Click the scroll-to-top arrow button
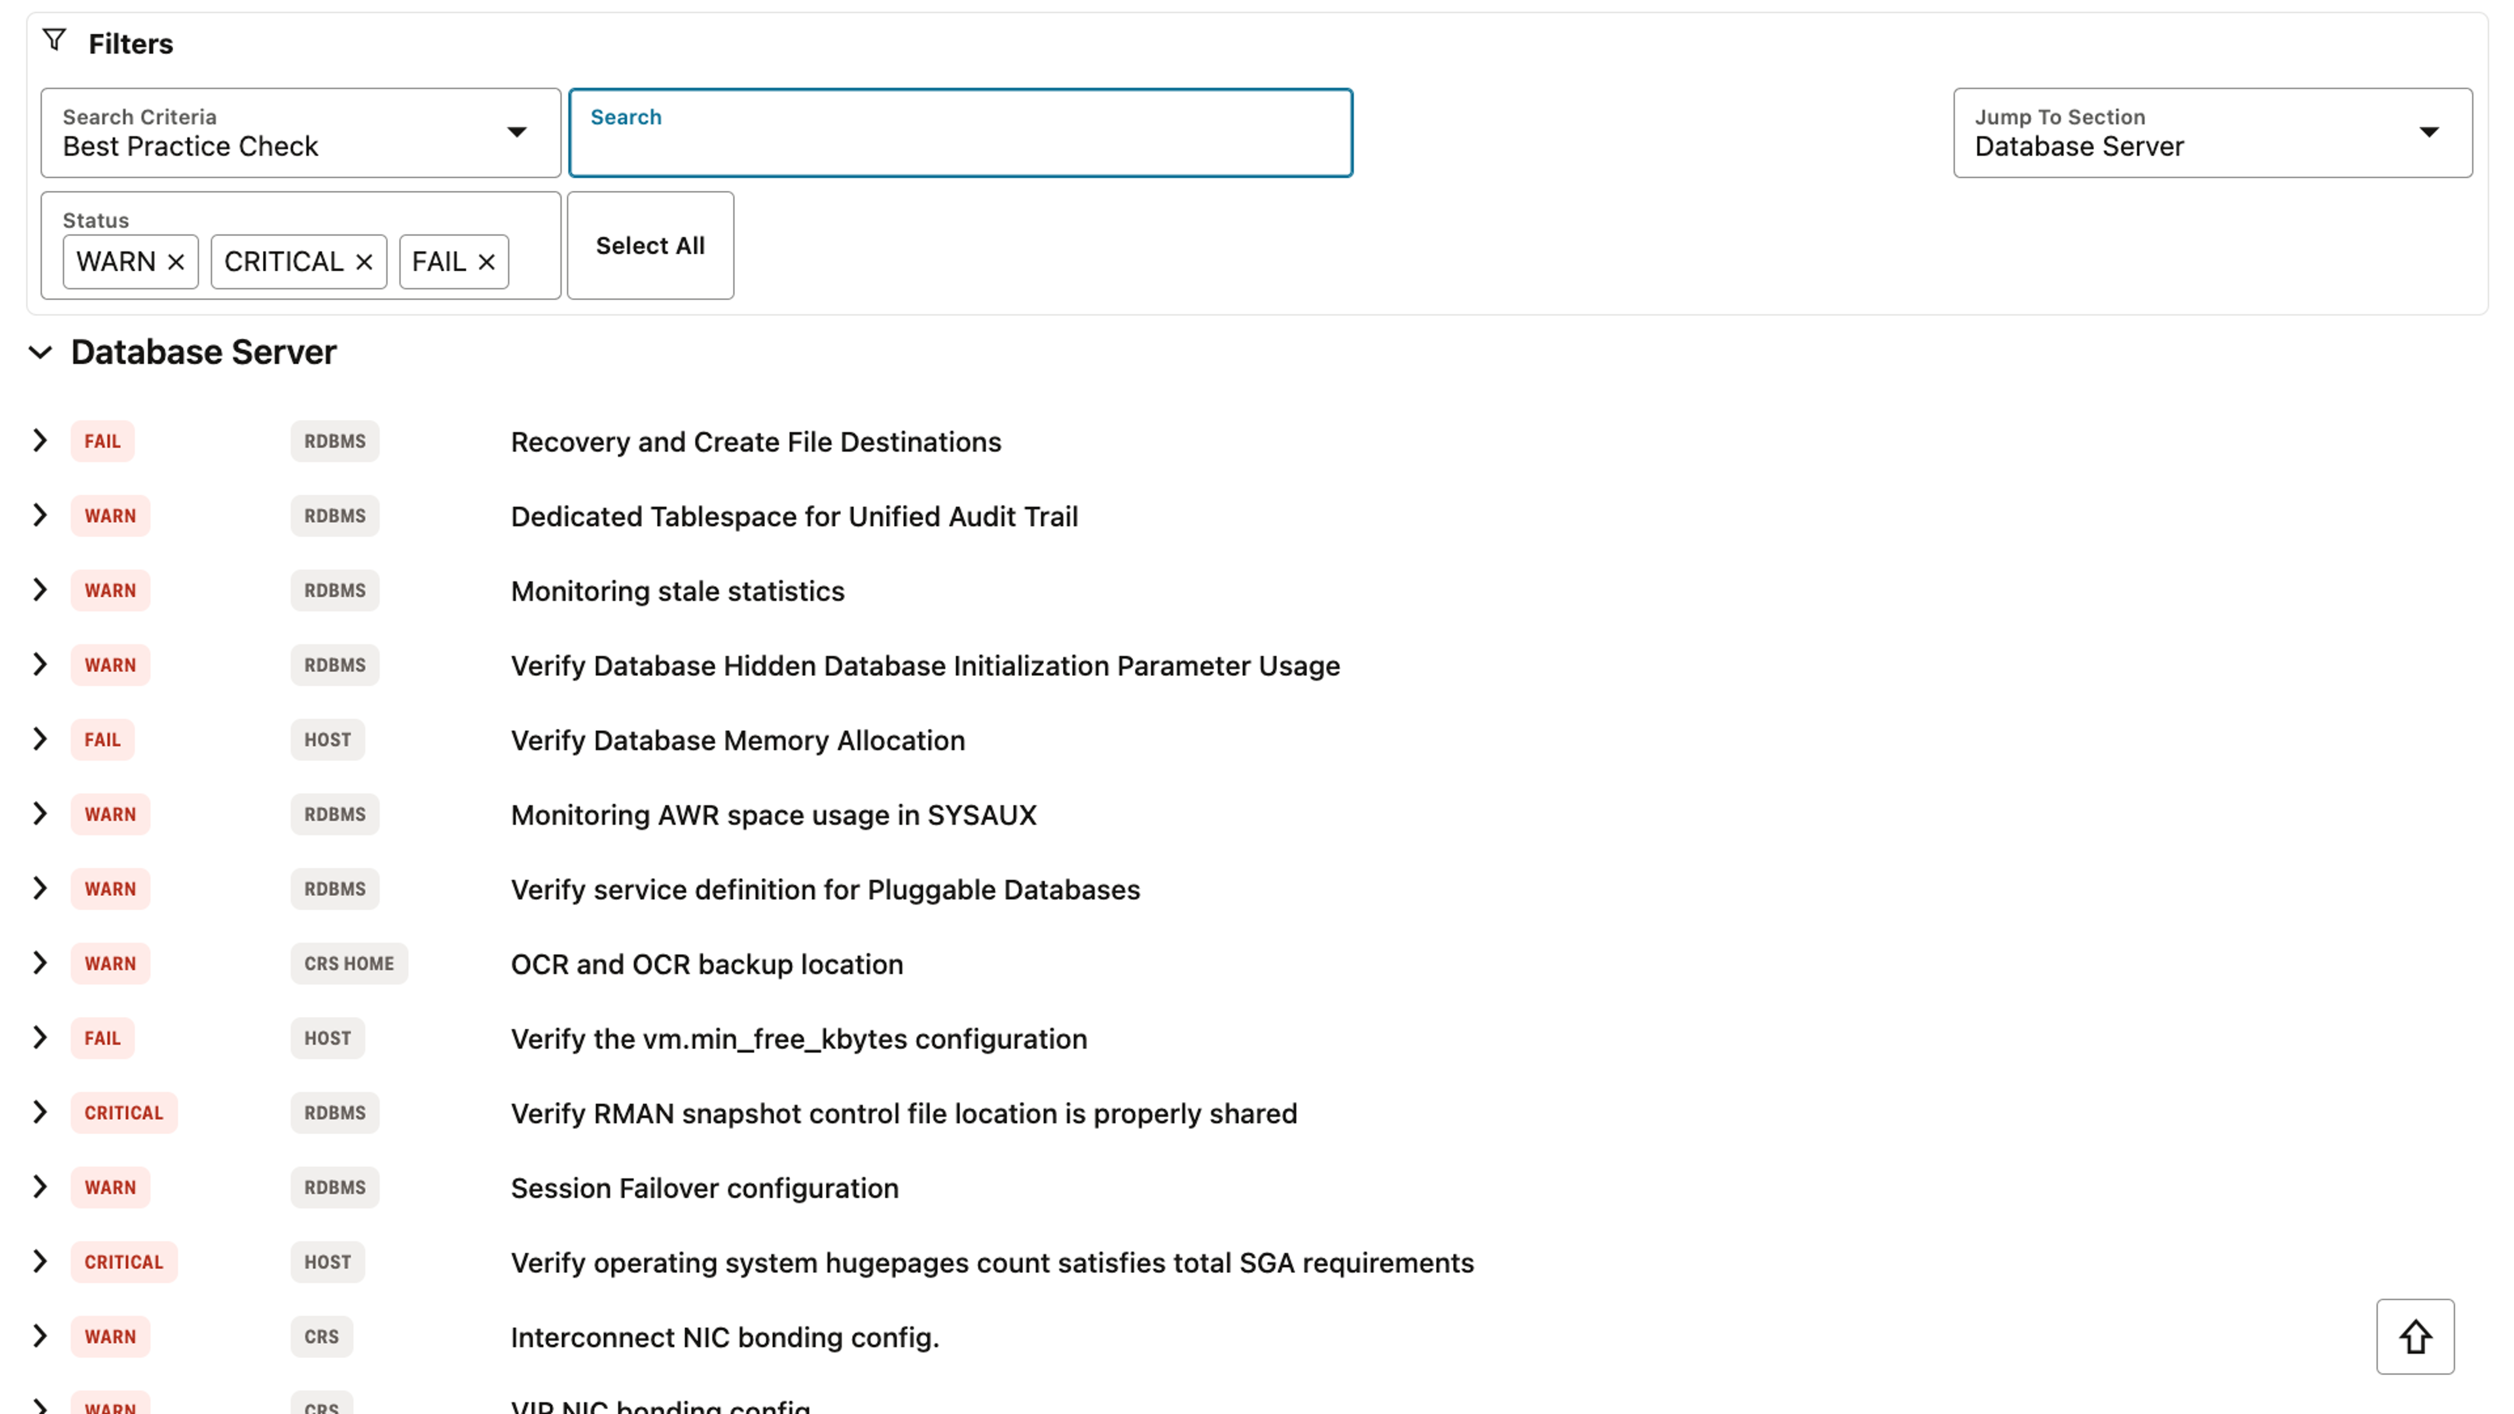This screenshot has height=1414, width=2514. point(2415,1336)
